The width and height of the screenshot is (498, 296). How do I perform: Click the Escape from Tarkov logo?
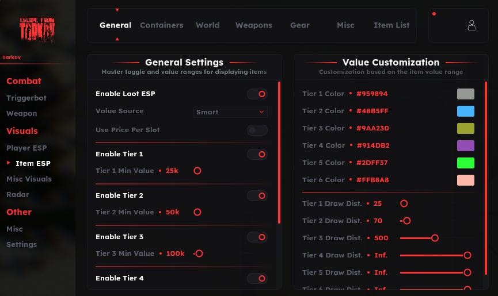coord(37,29)
